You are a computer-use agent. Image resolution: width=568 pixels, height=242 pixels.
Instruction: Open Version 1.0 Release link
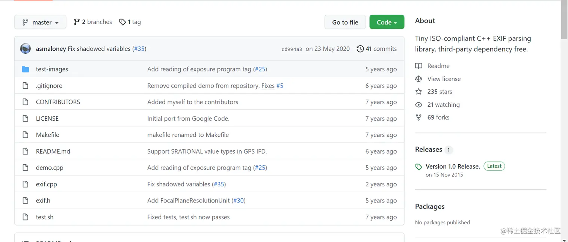tap(453, 166)
